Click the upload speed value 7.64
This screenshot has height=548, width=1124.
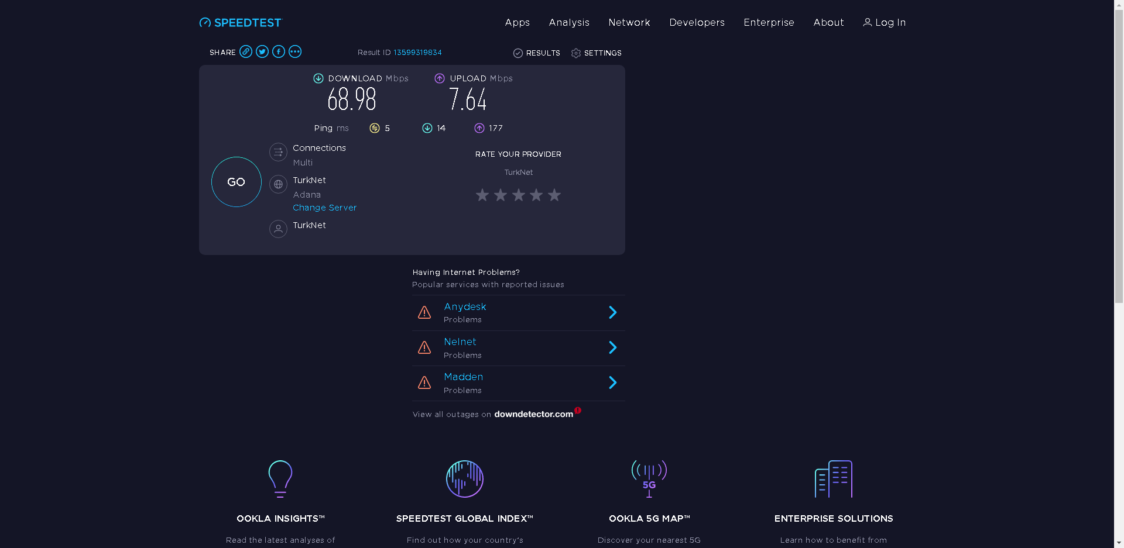click(468, 99)
